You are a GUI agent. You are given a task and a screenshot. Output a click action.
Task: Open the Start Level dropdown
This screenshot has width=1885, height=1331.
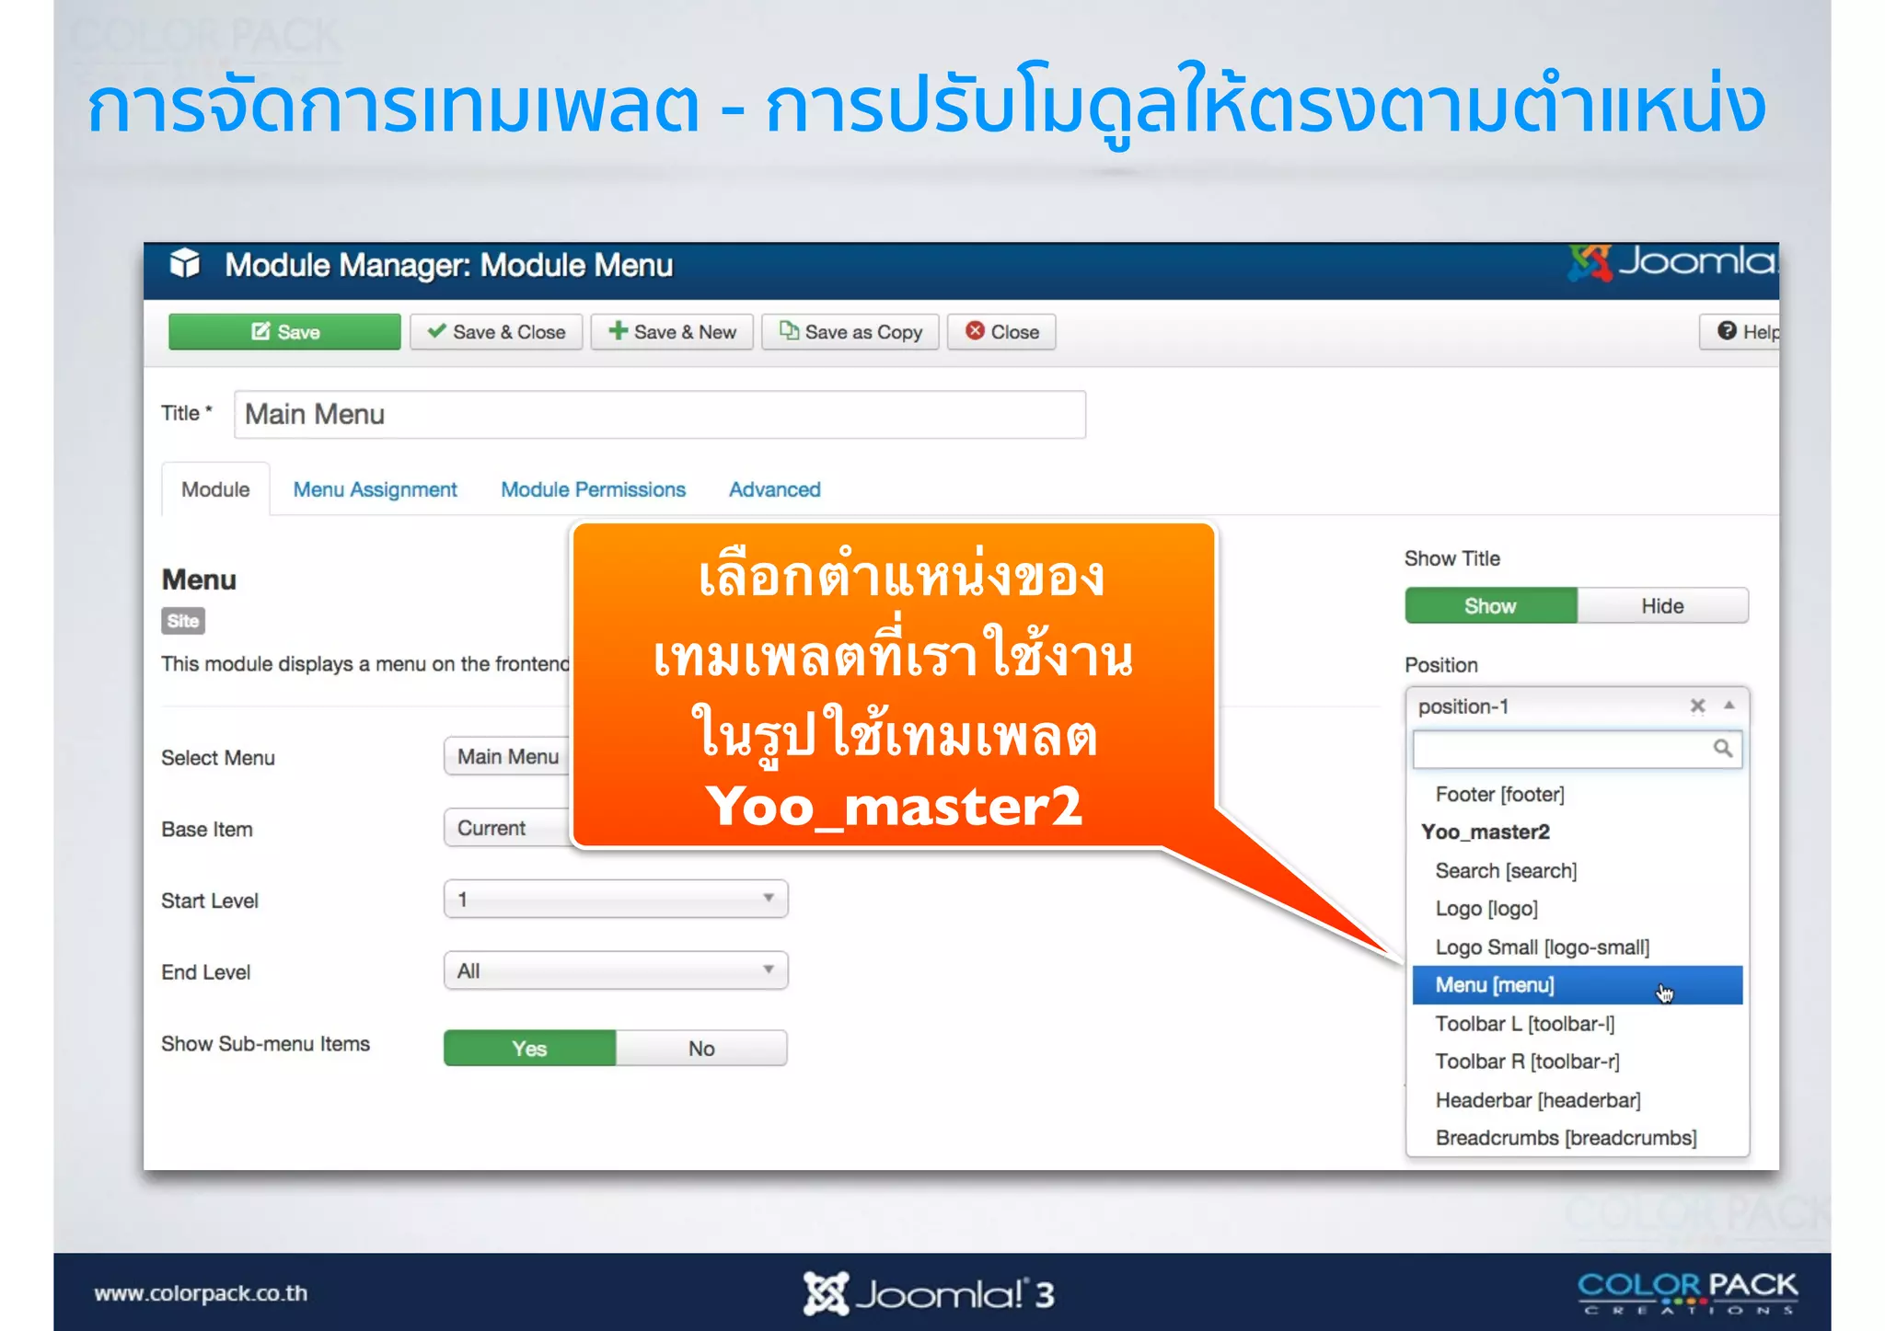(616, 899)
